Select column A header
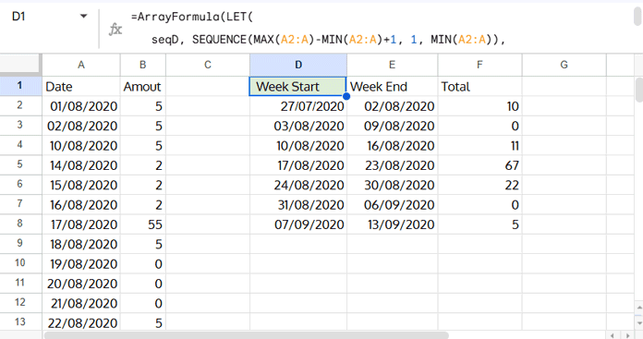This screenshot has height=339, width=643. 81,65
